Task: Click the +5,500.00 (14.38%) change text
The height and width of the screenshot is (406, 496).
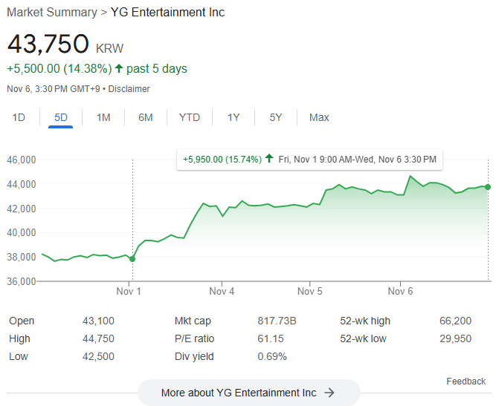Action: (x=59, y=68)
